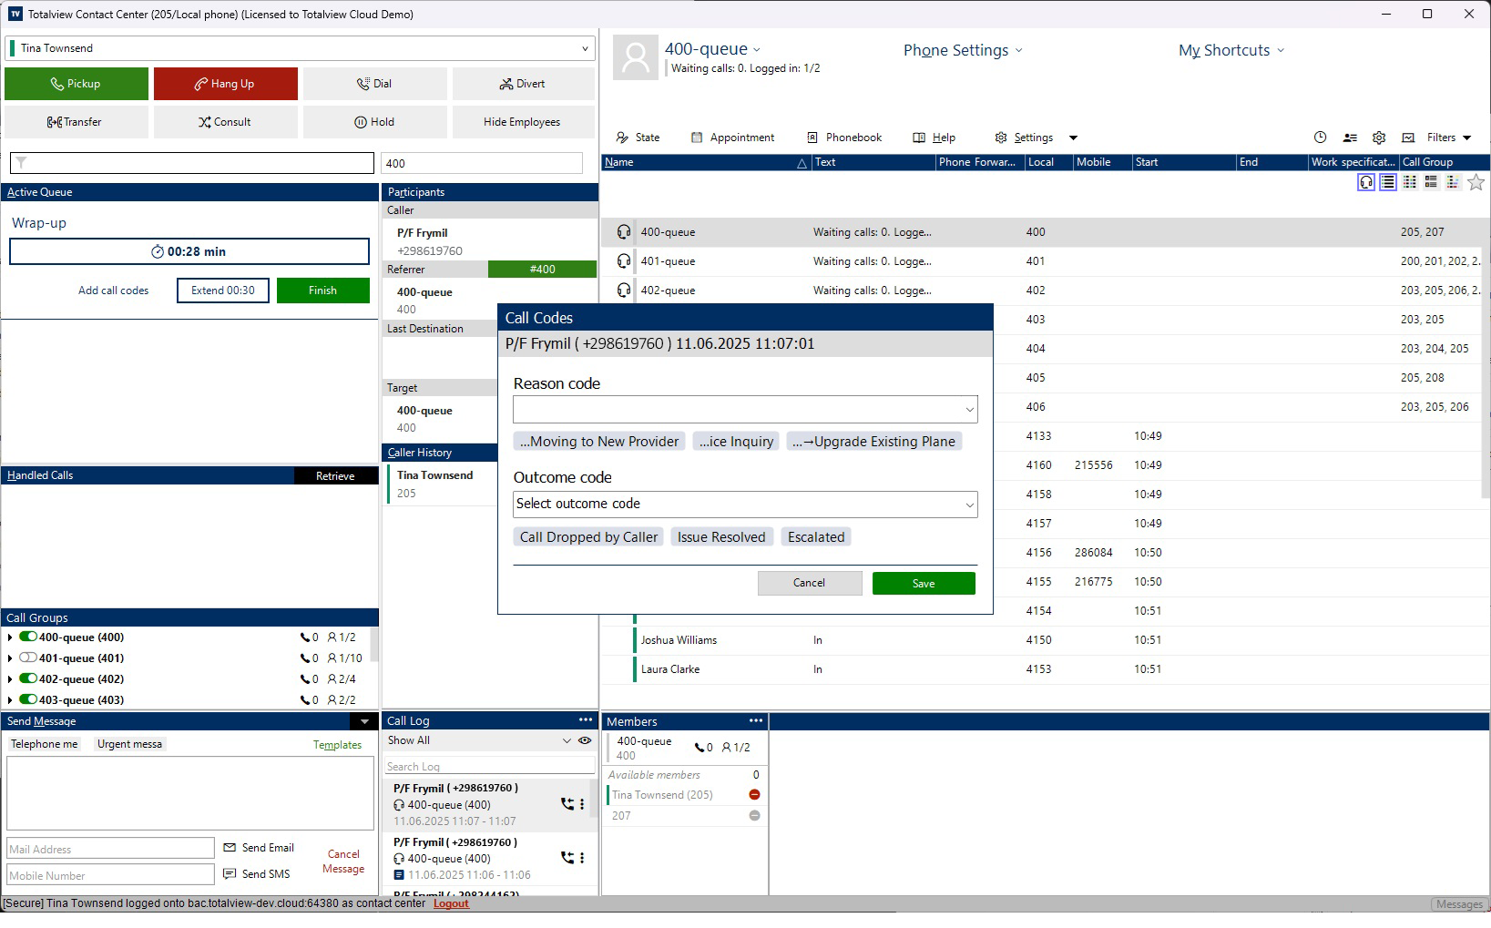Screen dimensions: 1491x928
Task: Select the Escalated outcome chip
Action: 816,537
